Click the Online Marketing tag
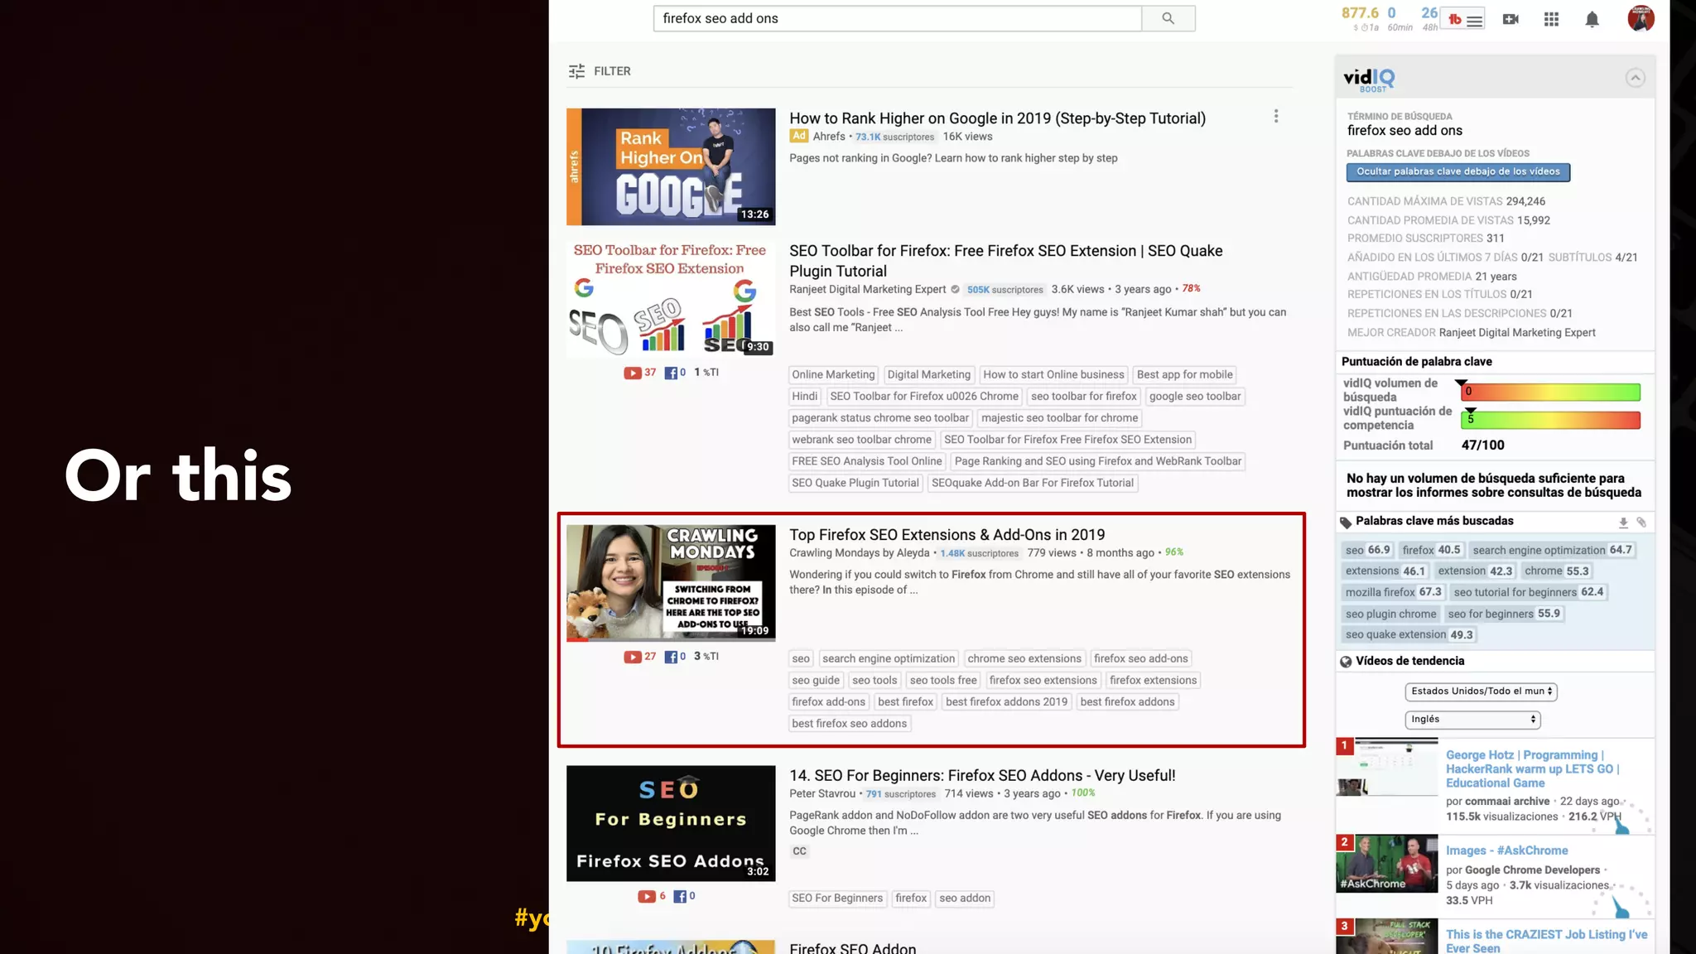The width and height of the screenshot is (1696, 954). (x=833, y=375)
